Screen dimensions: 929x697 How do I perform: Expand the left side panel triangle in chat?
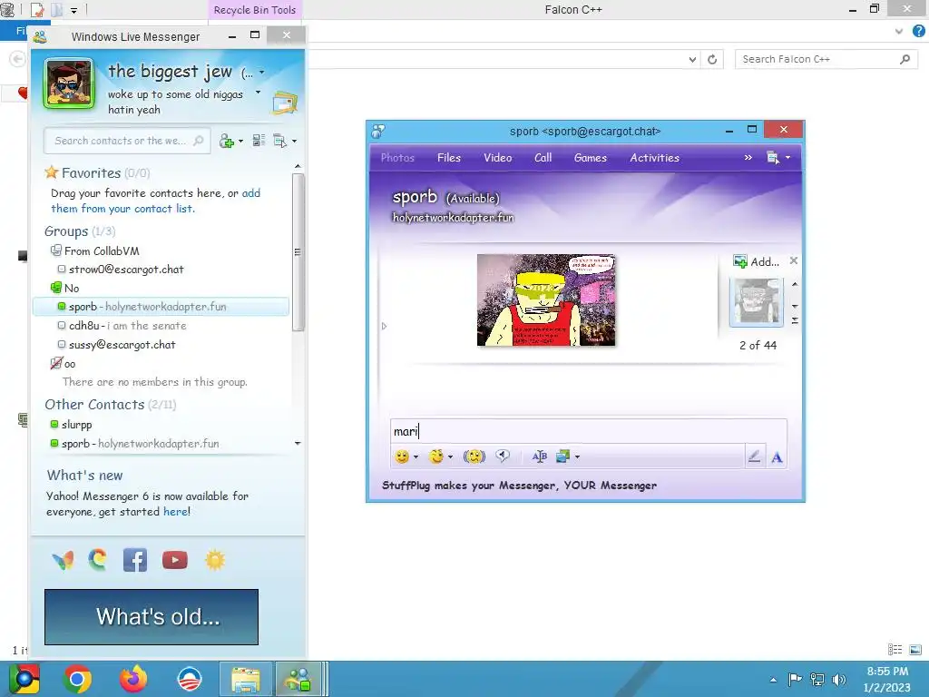384,326
